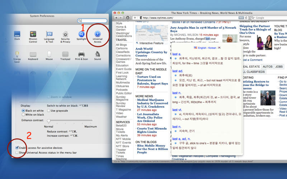Open the Keyboard preferences pane
Screen dimensions: 287x179
click(x=33, y=56)
